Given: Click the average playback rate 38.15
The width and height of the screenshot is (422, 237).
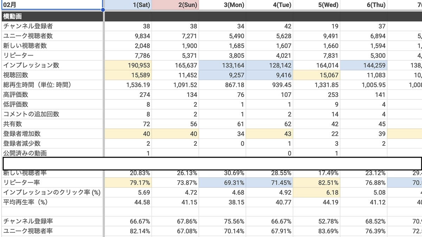Looking at the screenshot, I should [223, 202].
